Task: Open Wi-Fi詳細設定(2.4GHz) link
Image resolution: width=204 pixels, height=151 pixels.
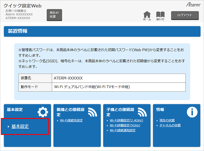Action: pyautogui.click(x=126, y=120)
